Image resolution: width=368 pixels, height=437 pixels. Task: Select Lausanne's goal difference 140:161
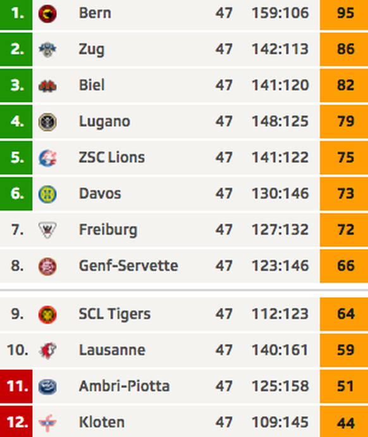tap(280, 350)
